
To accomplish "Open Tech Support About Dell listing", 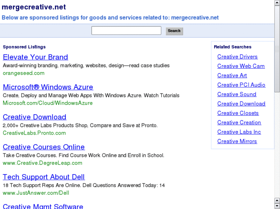I will point(44,177).
